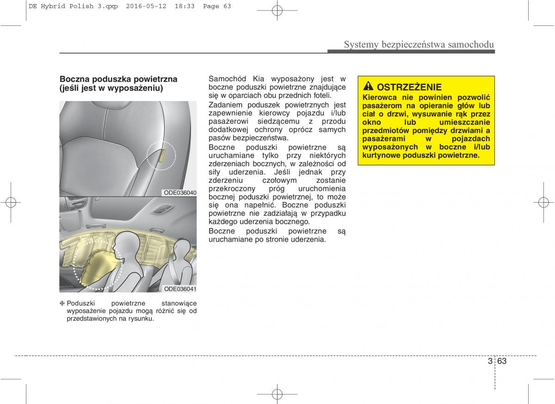Open the inflated curtain airbag image ODE036041
The image size is (555, 404).
coord(128,244)
